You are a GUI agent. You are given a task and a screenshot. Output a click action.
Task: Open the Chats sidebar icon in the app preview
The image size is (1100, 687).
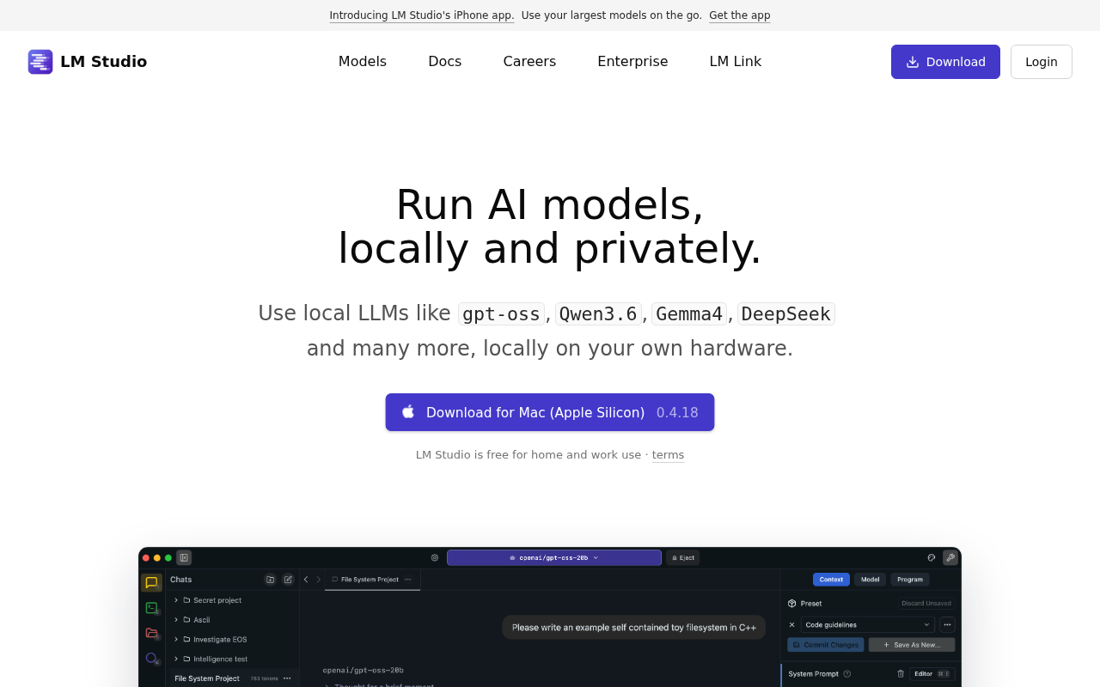click(x=151, y=582)
